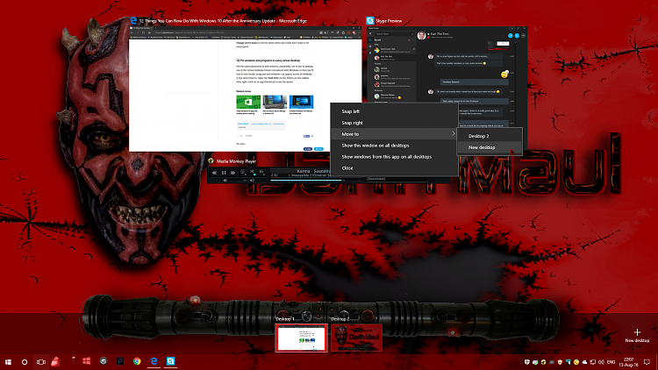Switch to Microsoft Edge from the taskbar

click(154, 361)
